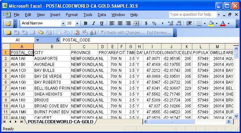This screenshot has height=133, width=241.
Task: Apply Comma style icon
Action: point(162,23)
